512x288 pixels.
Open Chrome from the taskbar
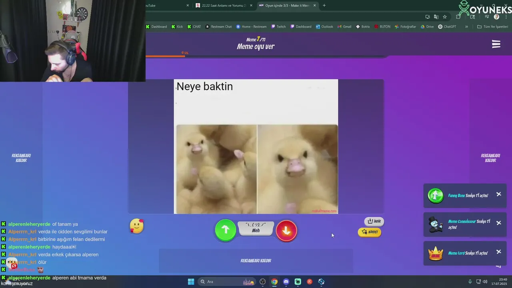click(x=274, y=282)
